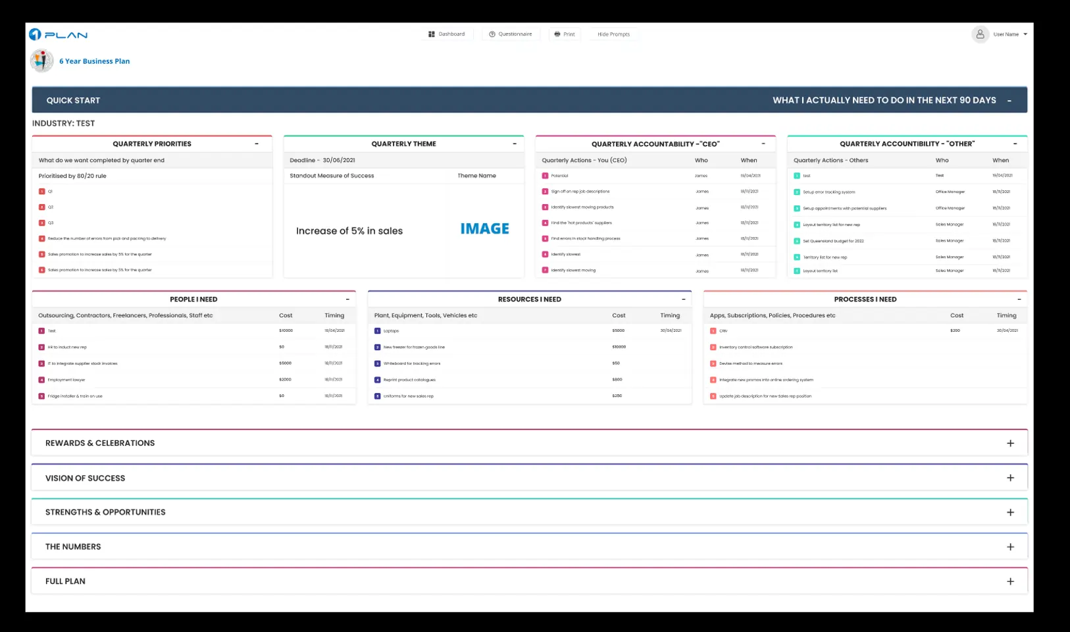Viewport: 1070px width, 632px height.
Task: Click badge next to Find errors in stock handling
Action: coord(545,238)
